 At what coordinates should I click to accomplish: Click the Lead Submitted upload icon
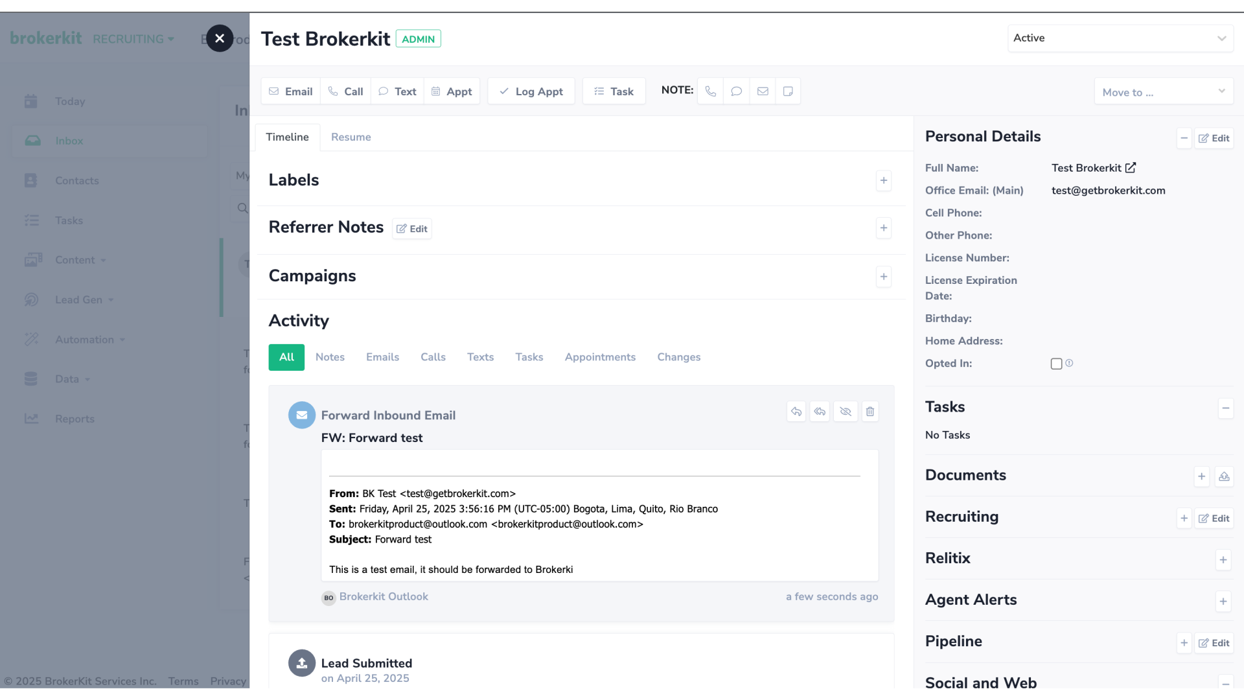point(302,663)
